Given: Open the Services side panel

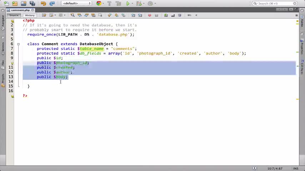Looking at the screenshot, I should click(3, 48).
